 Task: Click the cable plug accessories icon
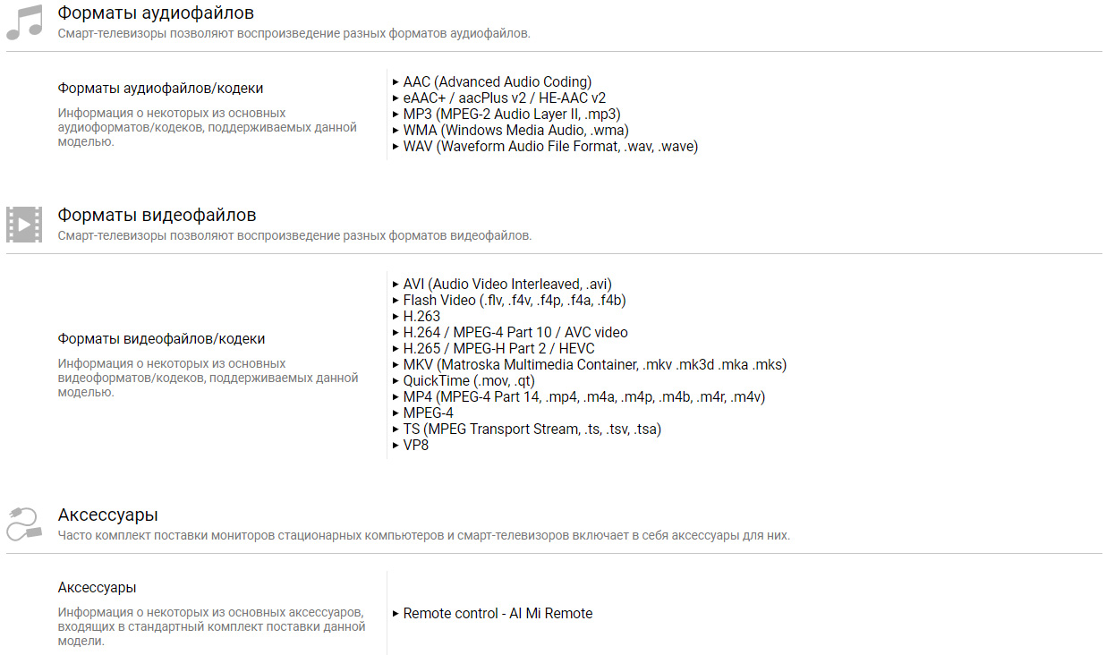click(24, 523)
